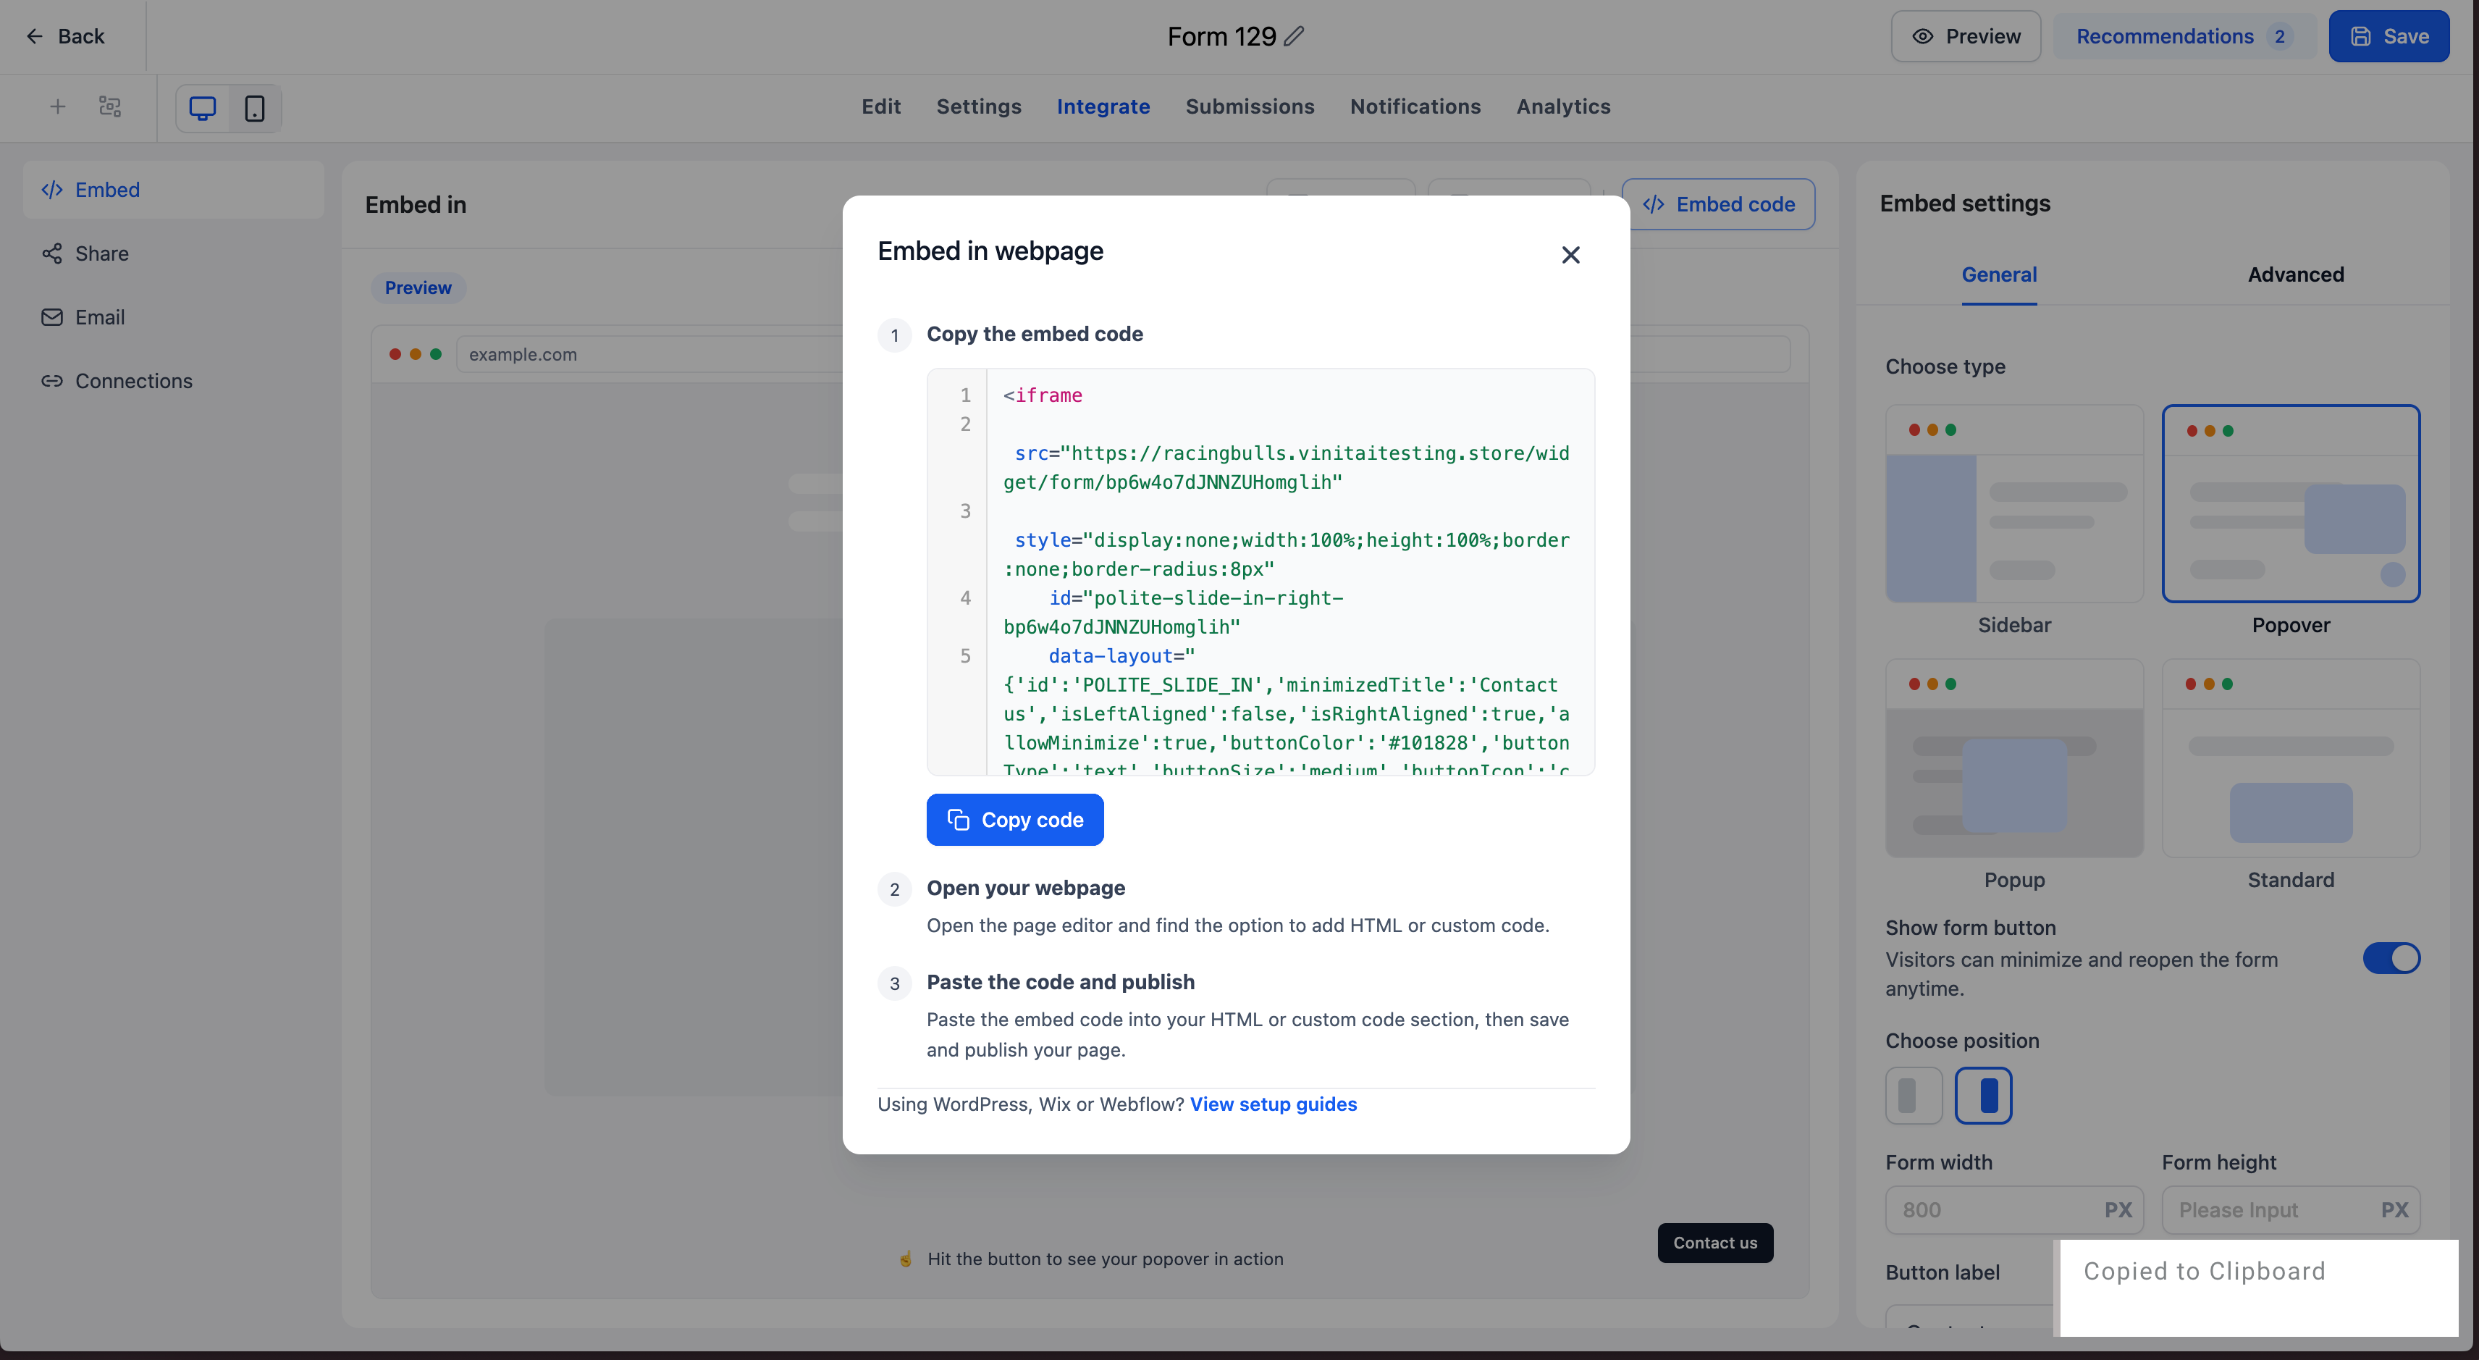Click the layout structure icon beside plus
The width and height of the screenshot is (2479, 1360).
[111, 107]
